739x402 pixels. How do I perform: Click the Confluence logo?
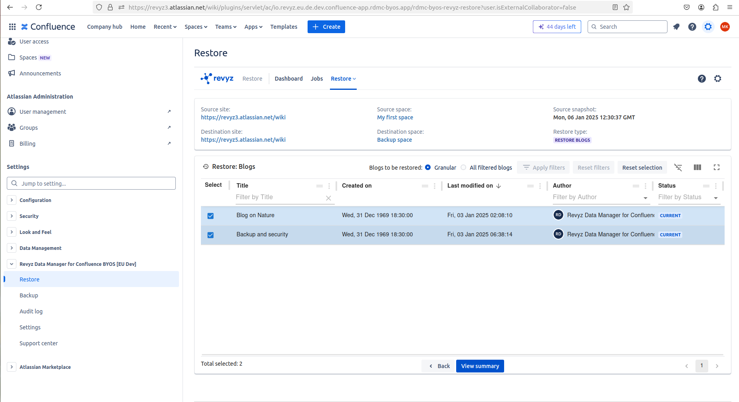pos(48,27)
